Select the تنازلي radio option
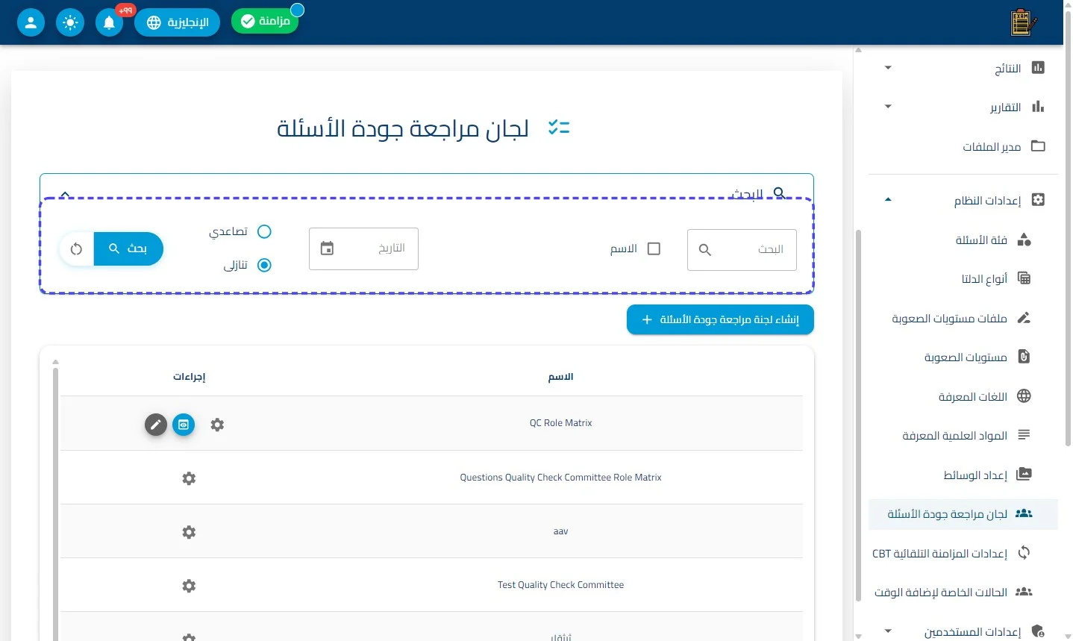 pyautogui.click(x=264, y=265)
